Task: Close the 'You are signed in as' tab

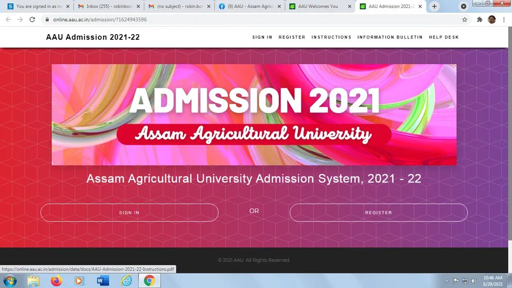Action: pos(68,6)
